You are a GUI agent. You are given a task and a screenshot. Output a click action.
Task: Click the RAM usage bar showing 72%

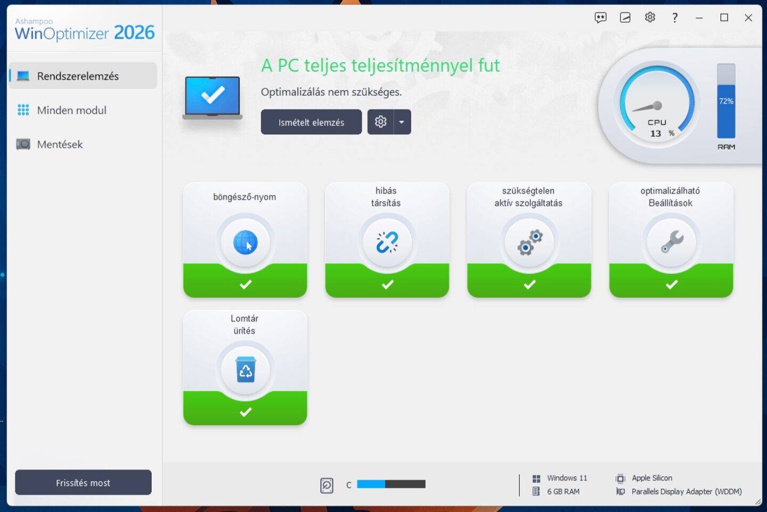coord(726,101)
